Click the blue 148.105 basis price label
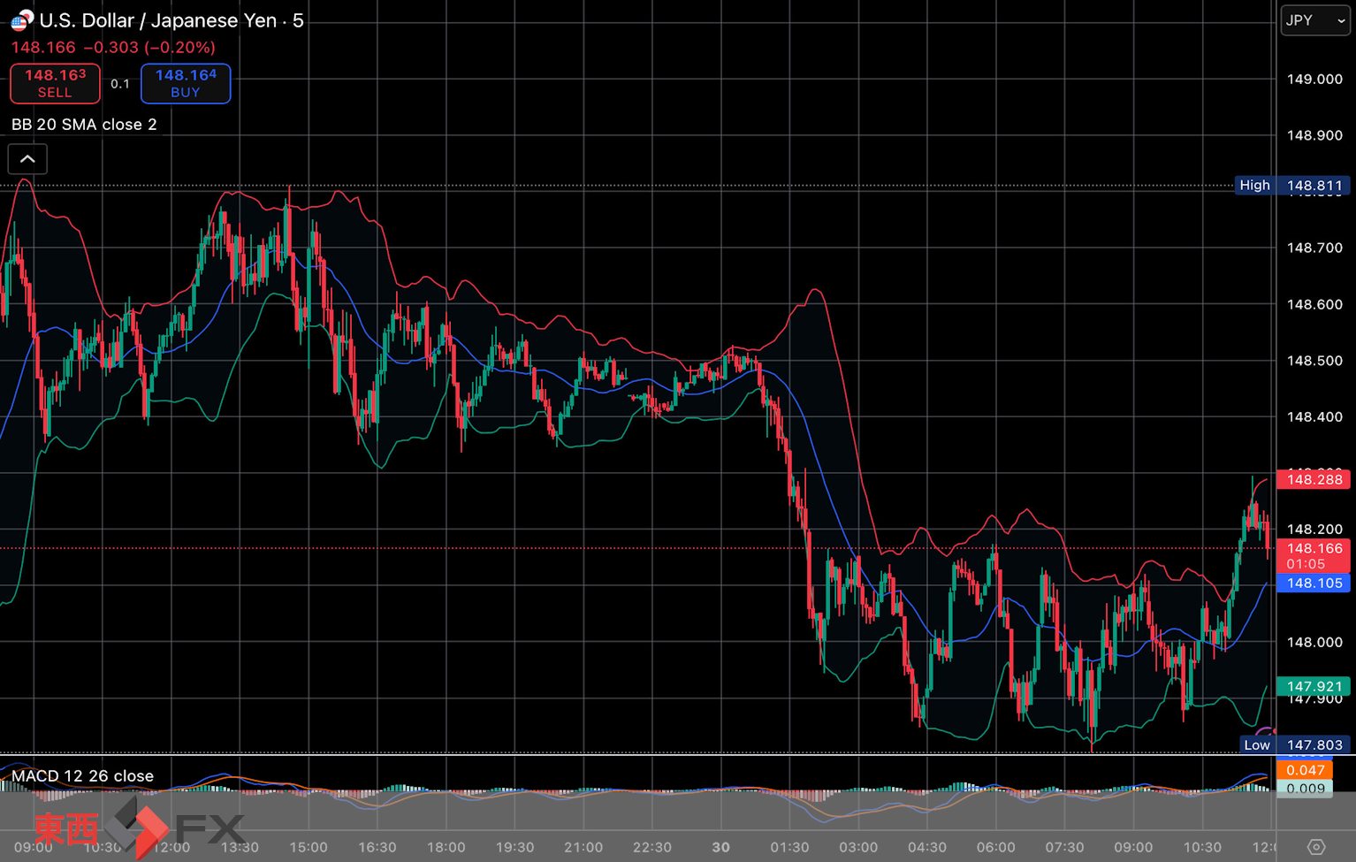1356x862 pixels. [x=1314, y=584]
